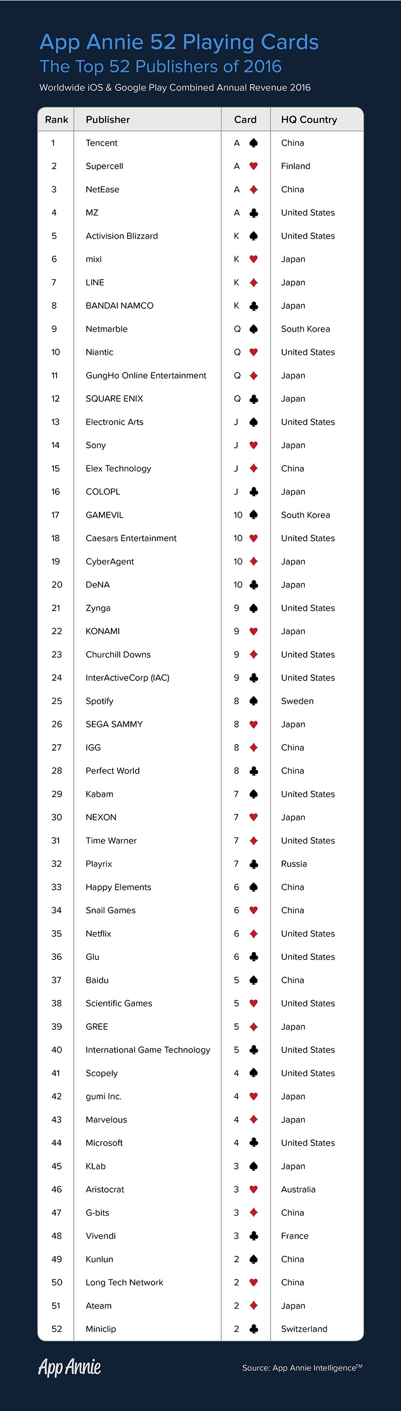This screenshot has height=1411, width=401.
Task: Click the diamond icon in Netflix's row
Action: [253, 933]
